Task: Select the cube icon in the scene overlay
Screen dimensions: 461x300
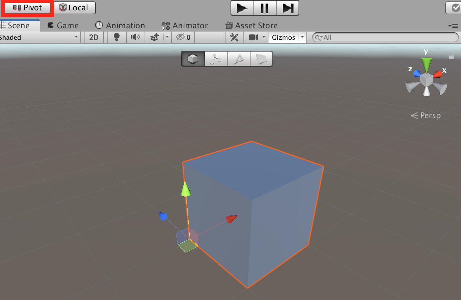Action: tap(193, 59)
